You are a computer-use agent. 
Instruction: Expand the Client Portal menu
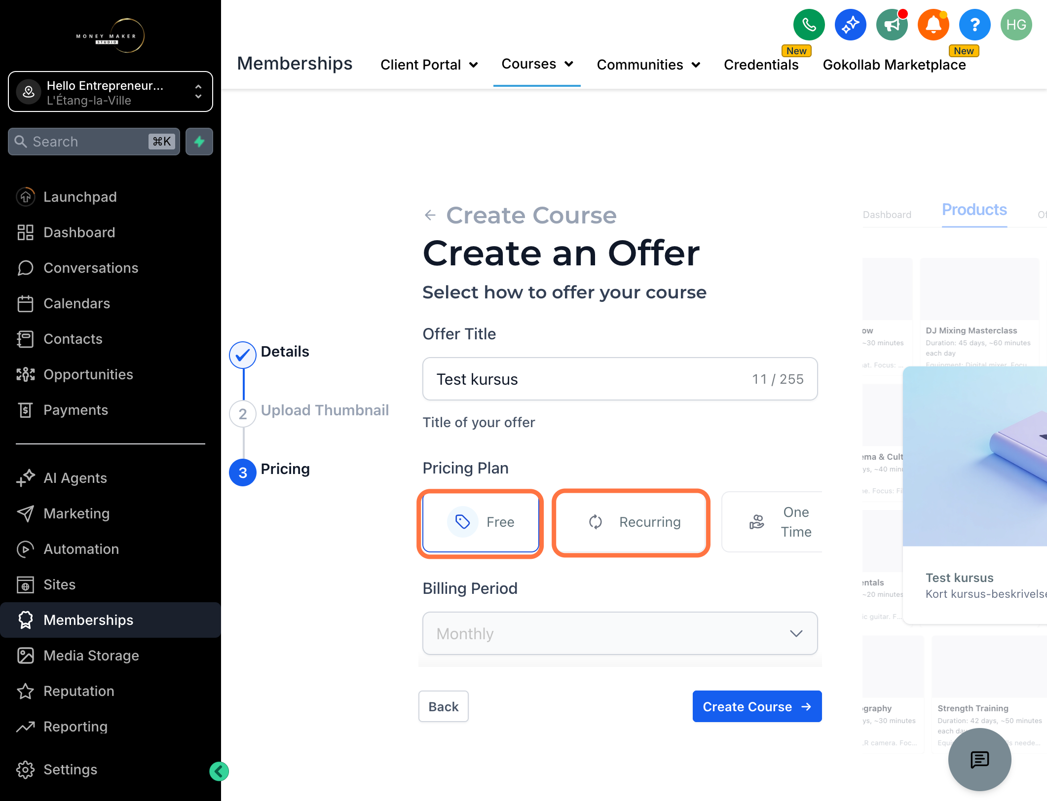coord(429,65)
